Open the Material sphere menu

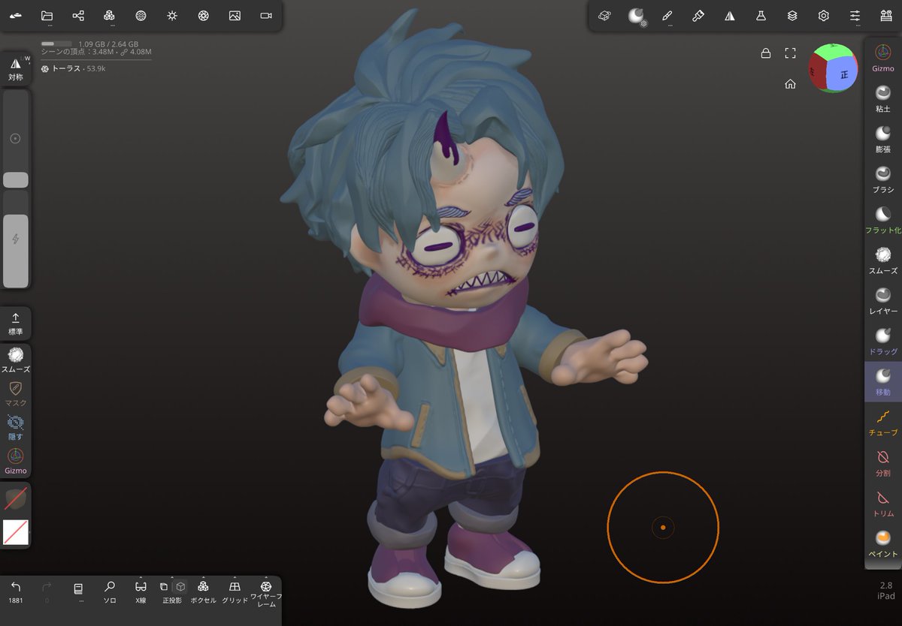pos(141,16)
